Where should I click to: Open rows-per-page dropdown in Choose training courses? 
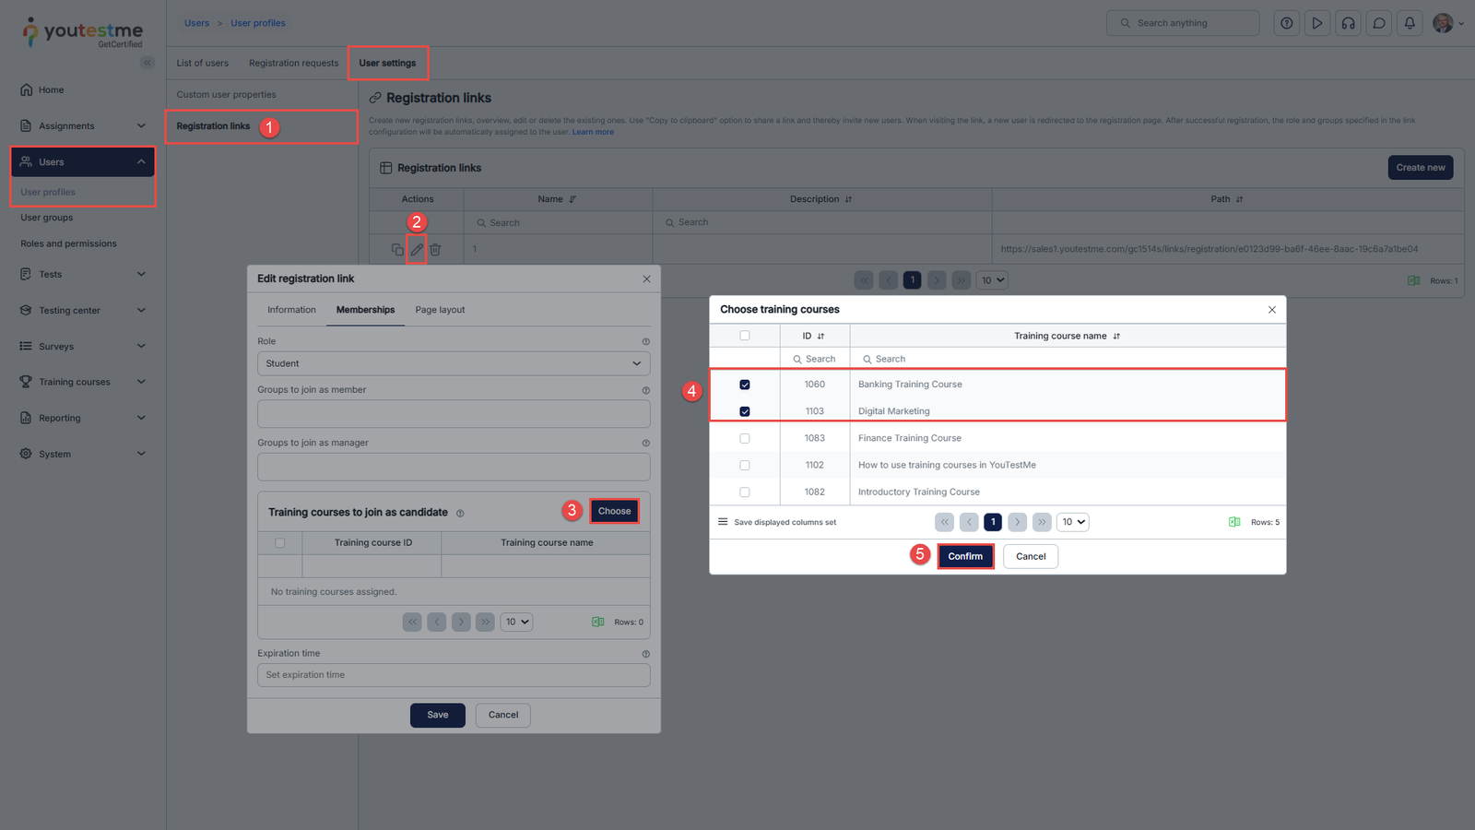pyautogui.click(x=1073, y=522)
